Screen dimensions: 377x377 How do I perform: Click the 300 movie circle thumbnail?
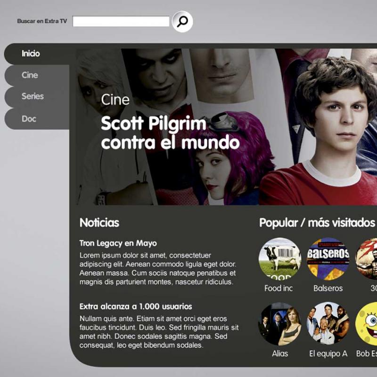click(366, 259)
